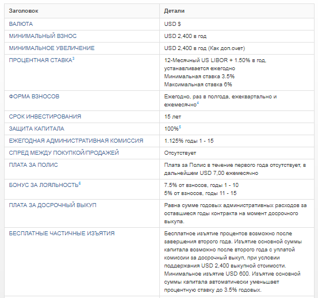Click the Заголовок column header
This screenshot has width=318, height=298.
(24, 11)
